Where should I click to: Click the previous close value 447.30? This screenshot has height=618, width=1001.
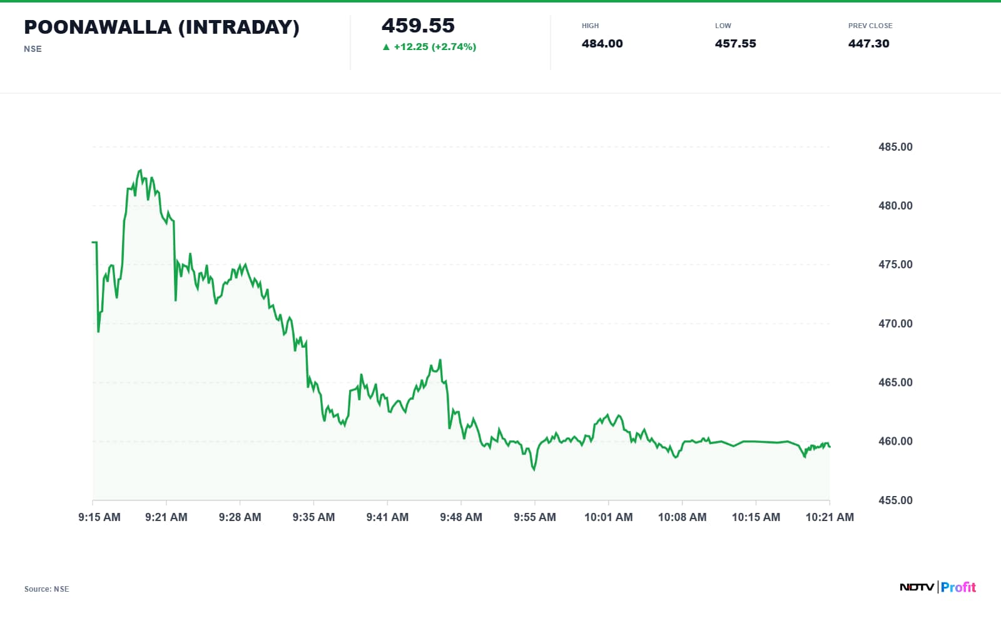(868, 44)
